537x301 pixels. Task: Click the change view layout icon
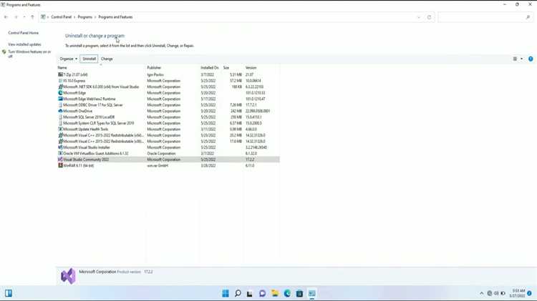point(515,59)
